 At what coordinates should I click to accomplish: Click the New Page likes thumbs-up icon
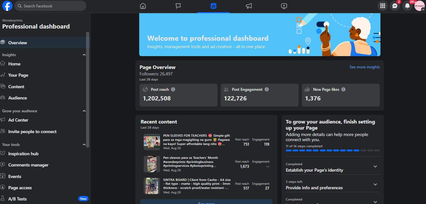click(x=308, y=89)
